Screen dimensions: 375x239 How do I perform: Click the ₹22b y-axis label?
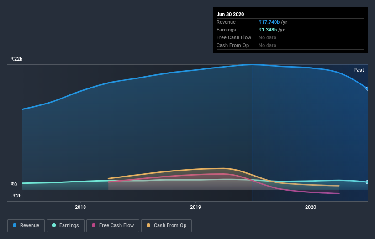17,59
